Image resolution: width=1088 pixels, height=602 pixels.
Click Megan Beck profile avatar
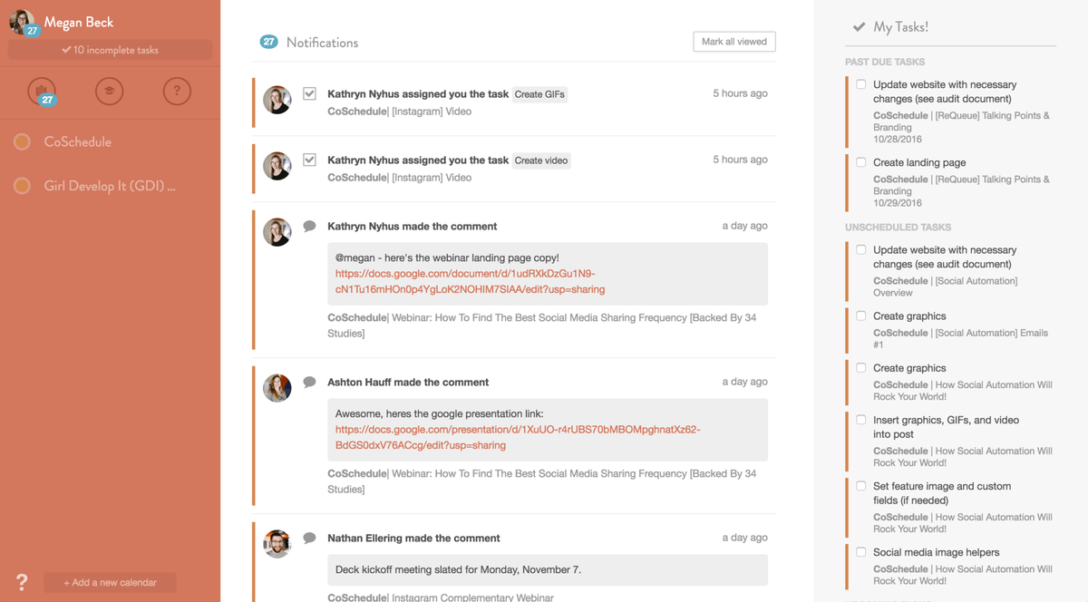[x=23, y=22]
